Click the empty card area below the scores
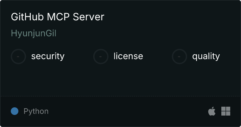This screenshot has height=127, width=241. click(x=120, y=80)
